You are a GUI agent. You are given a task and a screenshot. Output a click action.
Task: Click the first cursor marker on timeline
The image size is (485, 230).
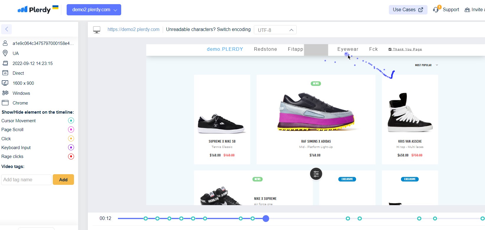click(146, 218)
